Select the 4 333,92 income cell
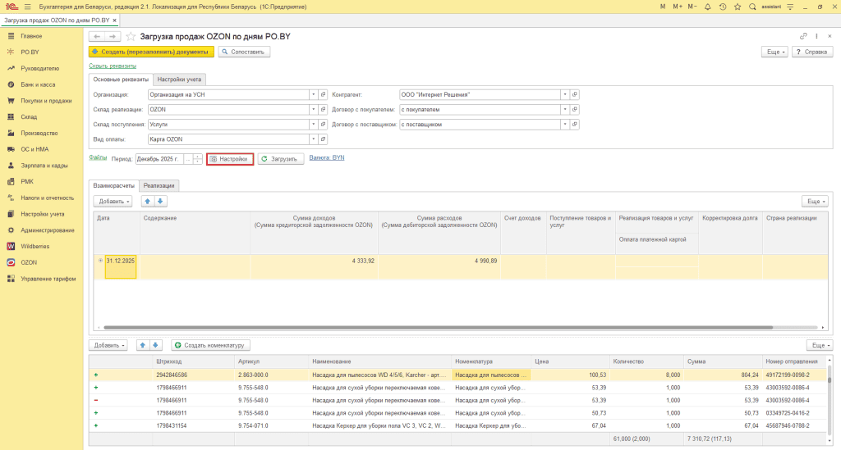This screenshot has width=841, height=450. click(x=315, y=266)
